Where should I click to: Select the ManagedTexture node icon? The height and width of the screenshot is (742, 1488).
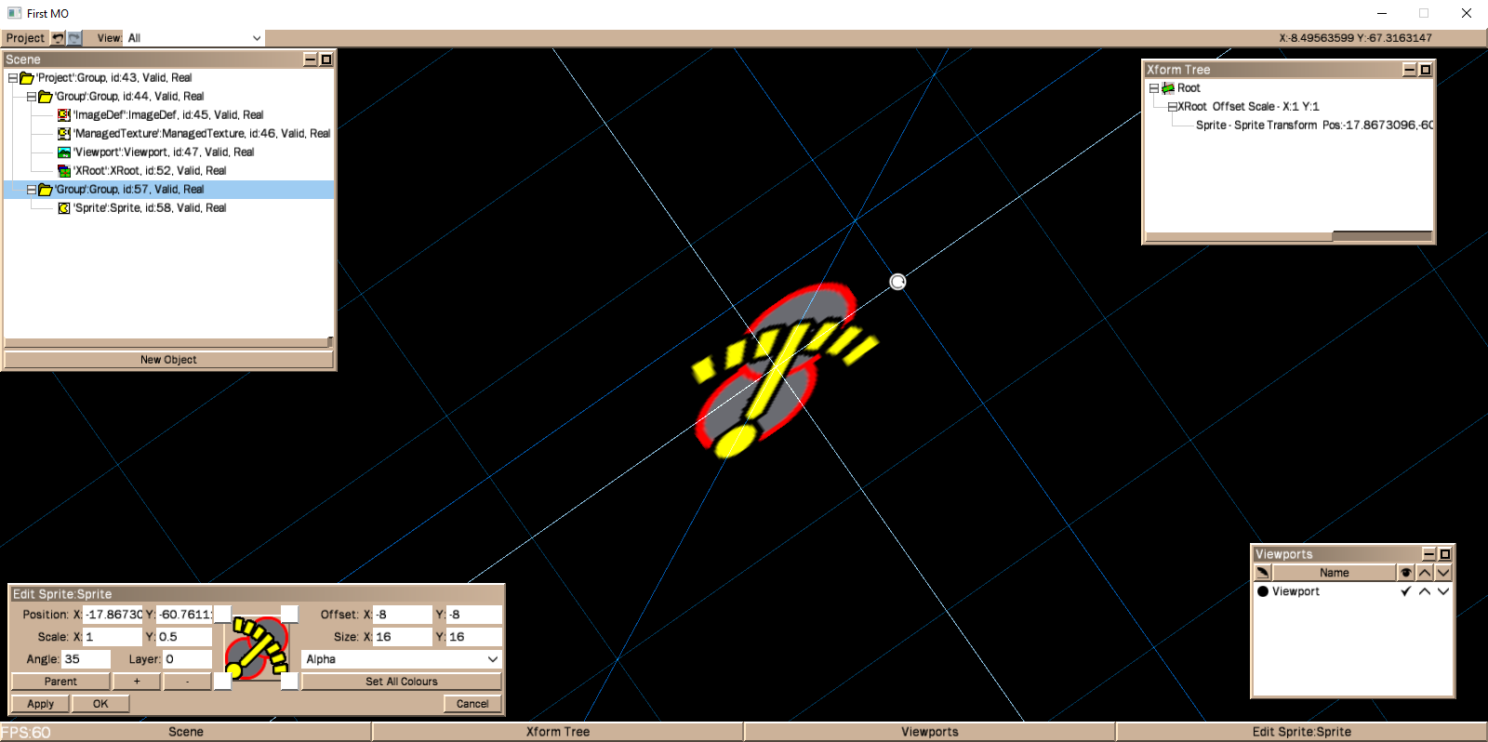coord(64,134)
